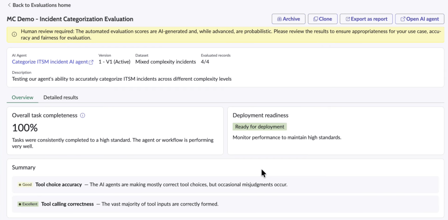The width and height of the screenshot is (448, 220).
Task: Click the Archive button icon
Action: [279, 19]
